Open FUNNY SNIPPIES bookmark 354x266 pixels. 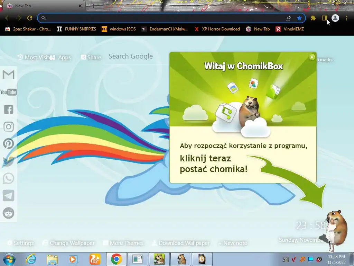coord(76,29)
